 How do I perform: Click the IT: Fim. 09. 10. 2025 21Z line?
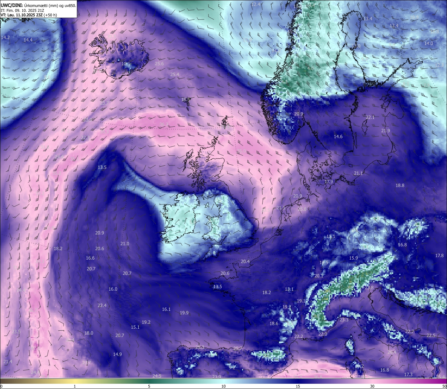coord(23,10)
